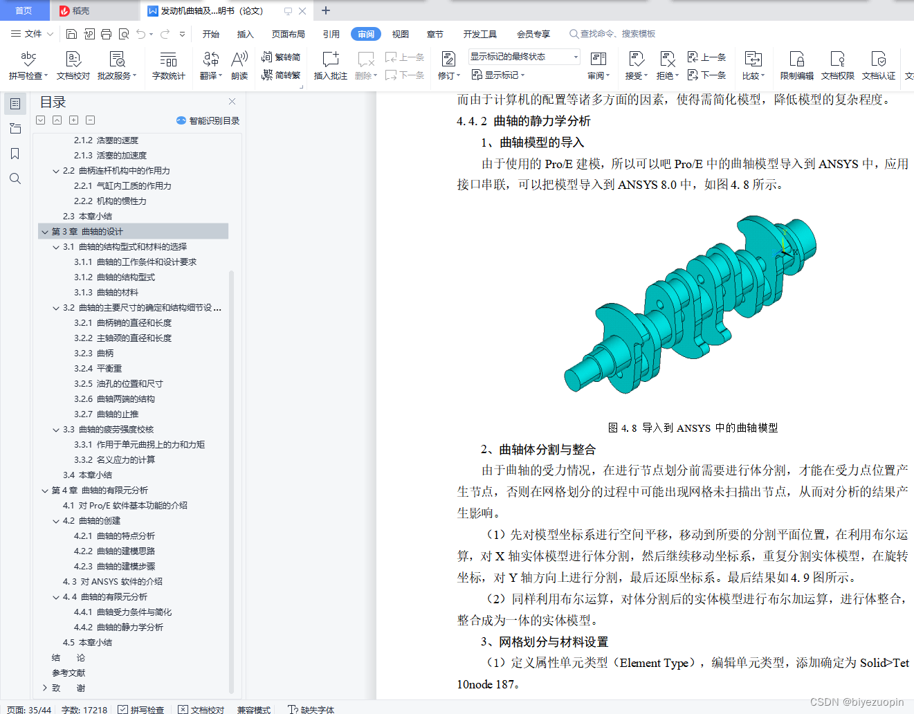Open the correction service (批改服务) tool

117,66
